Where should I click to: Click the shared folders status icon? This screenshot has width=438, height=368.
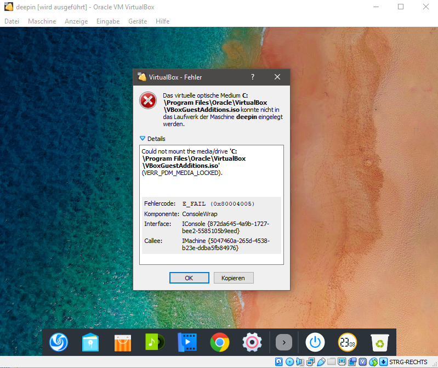point(331,361)
